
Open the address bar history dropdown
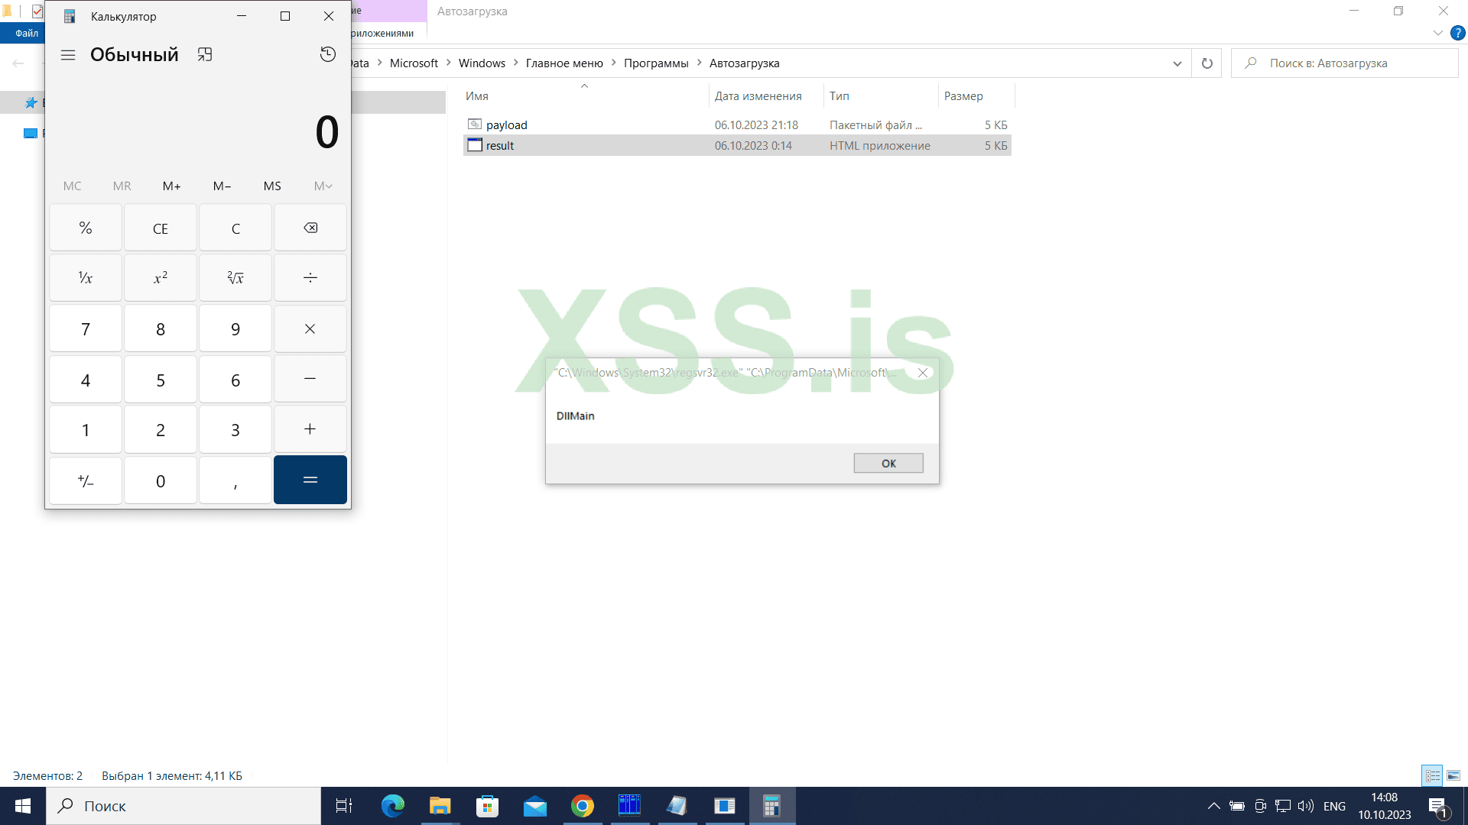pyautogui.click(x=1177, y=63)
